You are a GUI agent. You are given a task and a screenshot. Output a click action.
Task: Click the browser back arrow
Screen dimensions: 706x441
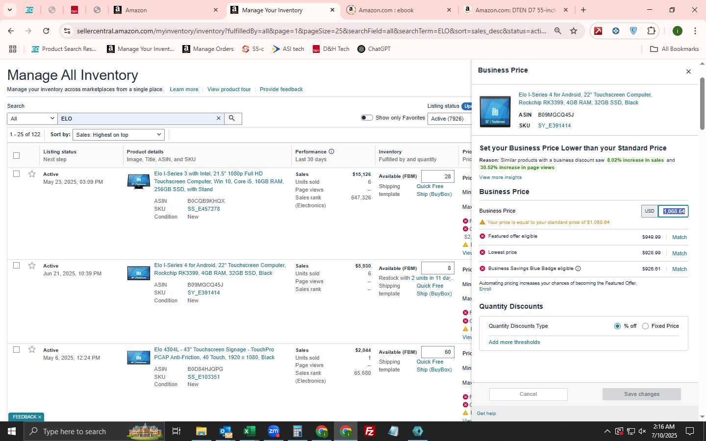[x=11, y=31]
